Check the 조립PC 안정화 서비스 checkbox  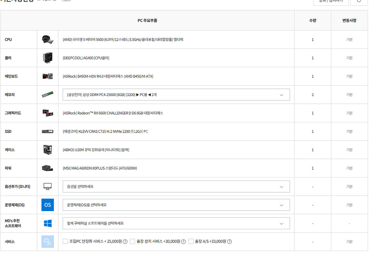pyautogui.click(x=65, y=242)
